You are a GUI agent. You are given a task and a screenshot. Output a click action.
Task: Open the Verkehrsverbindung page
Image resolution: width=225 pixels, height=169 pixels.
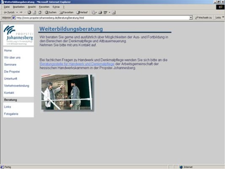point(16,86)
